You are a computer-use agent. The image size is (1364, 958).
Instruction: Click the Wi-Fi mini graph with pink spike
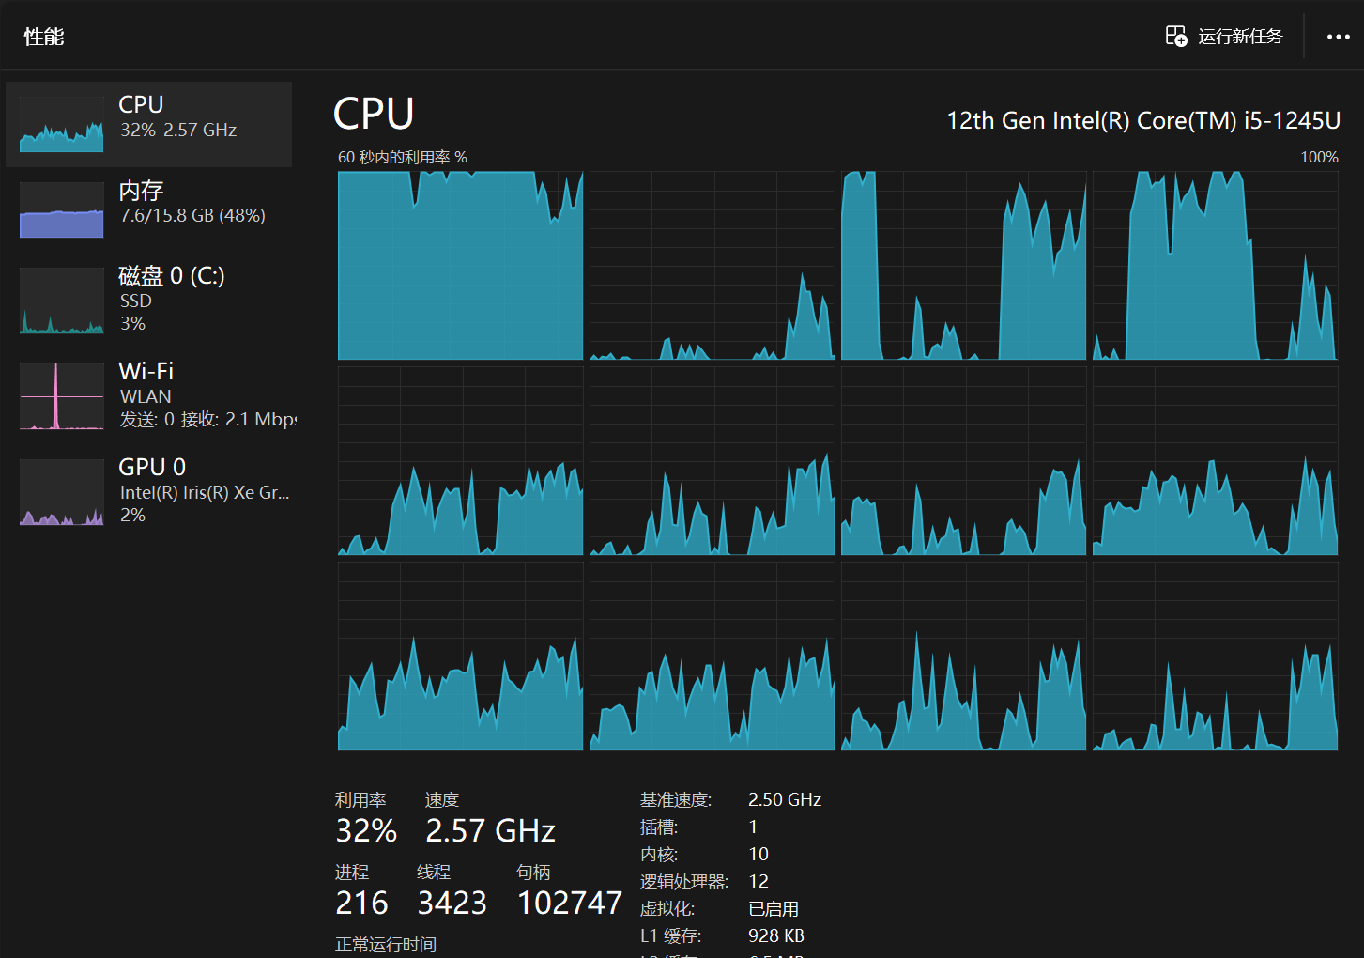point(62,396)
